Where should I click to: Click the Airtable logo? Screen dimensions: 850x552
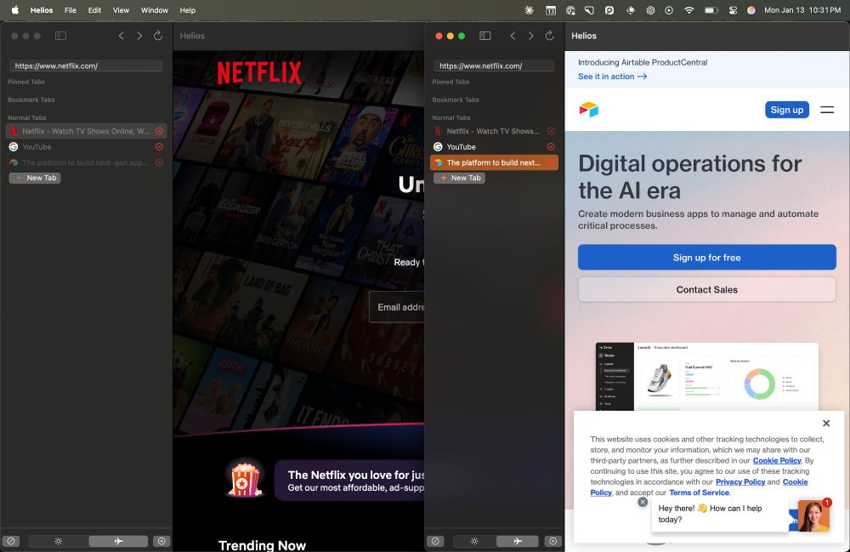tap(589, 110)
